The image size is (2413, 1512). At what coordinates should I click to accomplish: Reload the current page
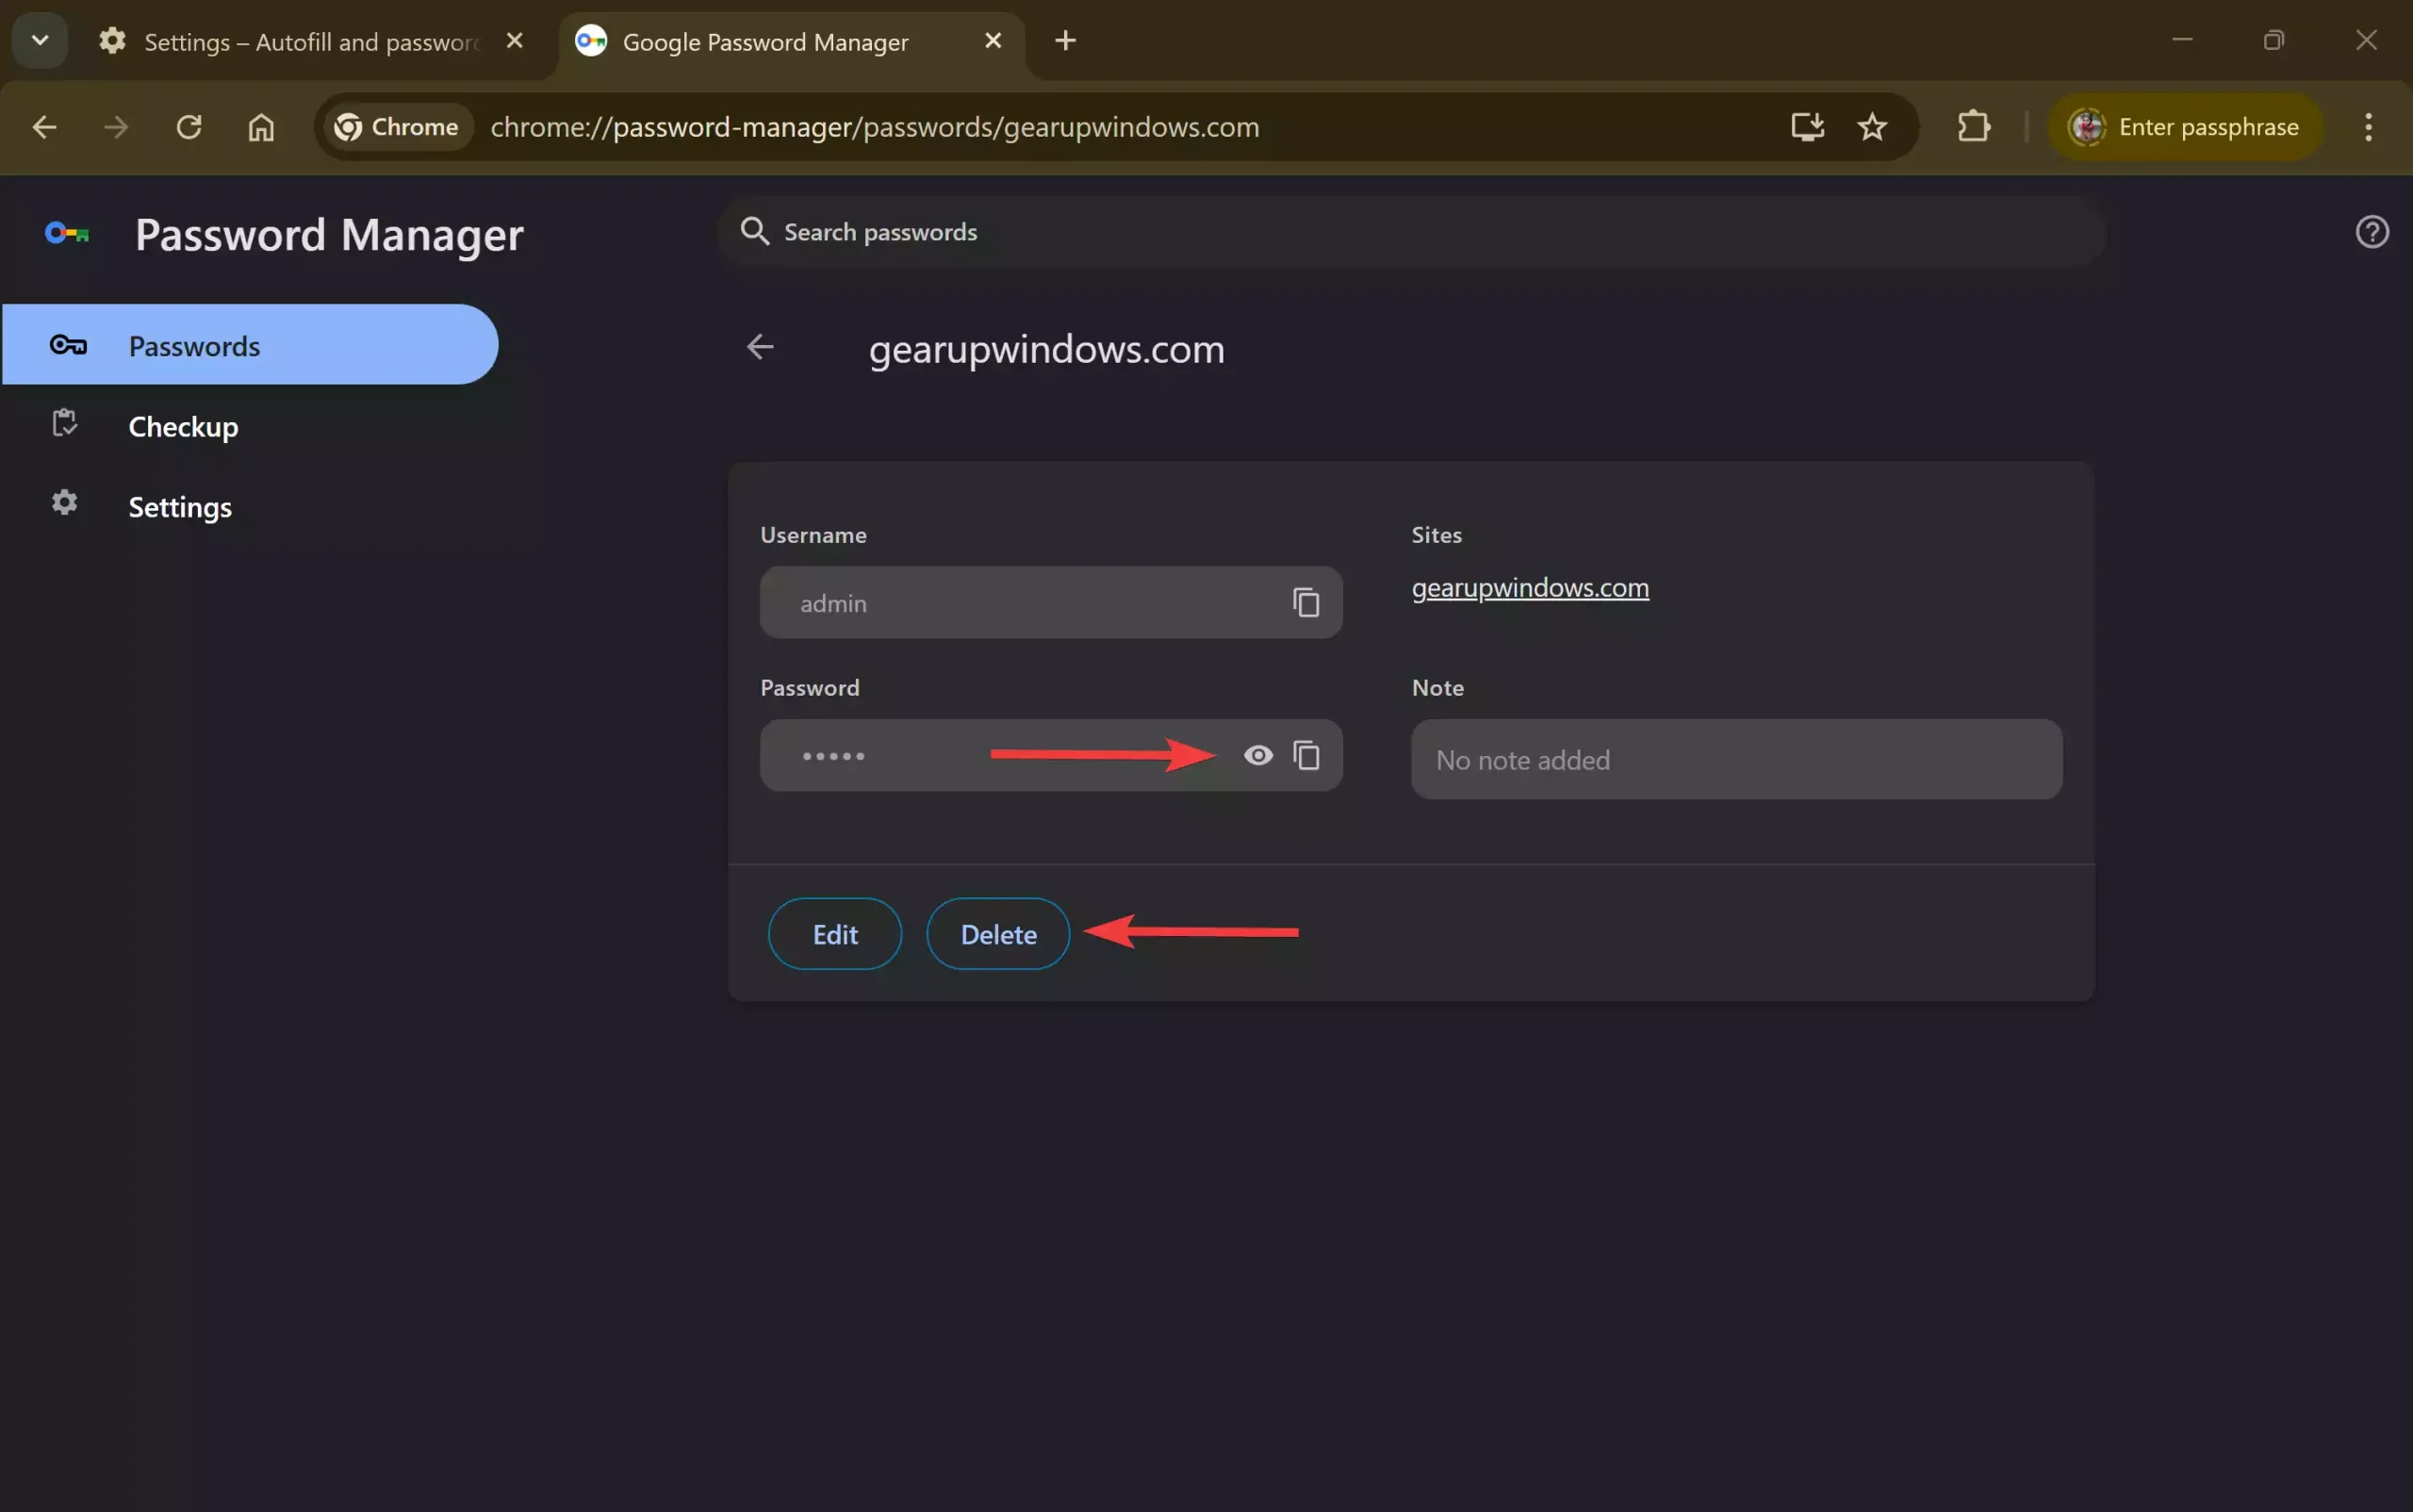click(x=189, y=127)
